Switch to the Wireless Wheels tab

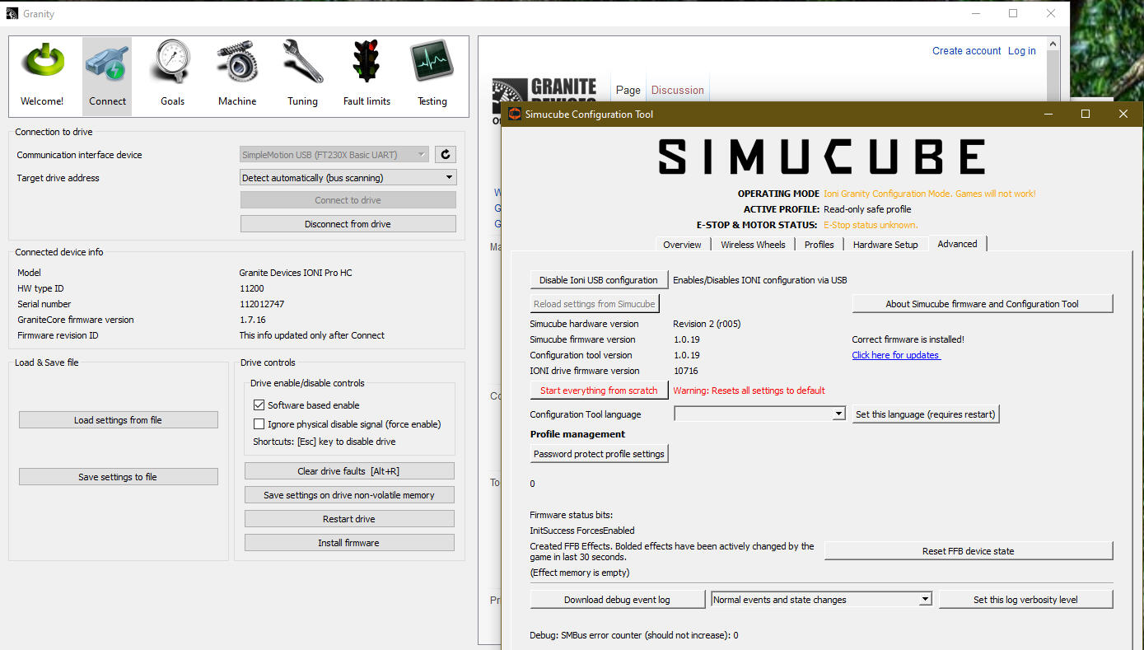[753, 245]
